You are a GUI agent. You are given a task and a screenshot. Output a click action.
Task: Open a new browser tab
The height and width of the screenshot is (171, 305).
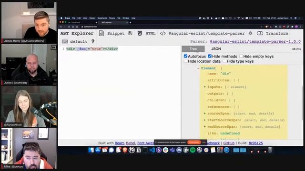click(130, 22)
